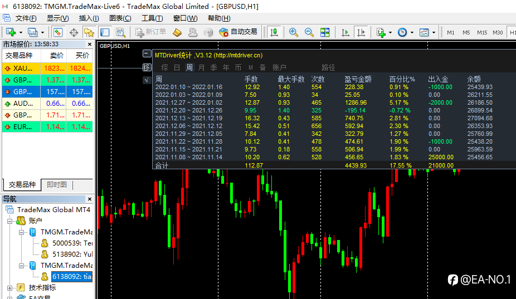The height and width of the screenshot is (299, 516).
Task: Expand the 技术指标 tree node
Action: click(10, 288)
